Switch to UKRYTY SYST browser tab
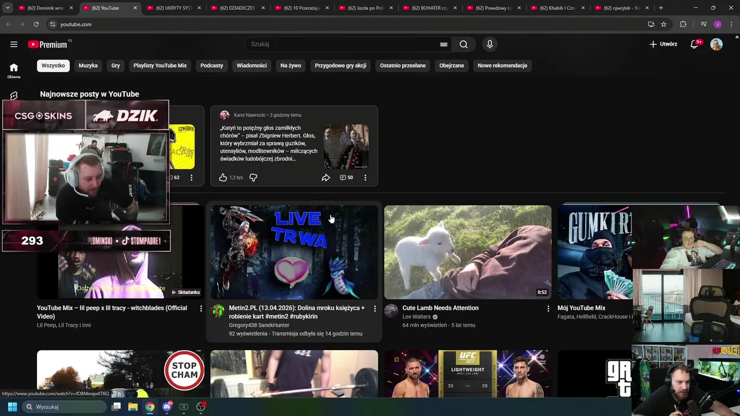The image size is (740, 416). pos(173,8)
